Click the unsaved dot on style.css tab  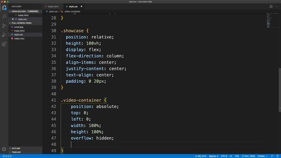(81, 7)
